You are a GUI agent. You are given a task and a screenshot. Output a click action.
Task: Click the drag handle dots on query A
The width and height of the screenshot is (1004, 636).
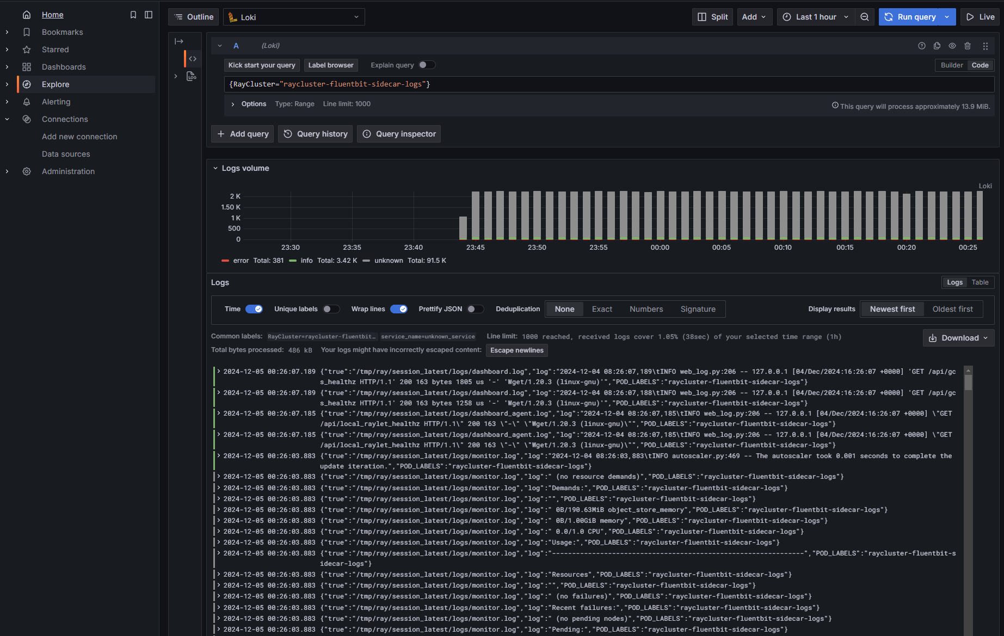[985, 46]
